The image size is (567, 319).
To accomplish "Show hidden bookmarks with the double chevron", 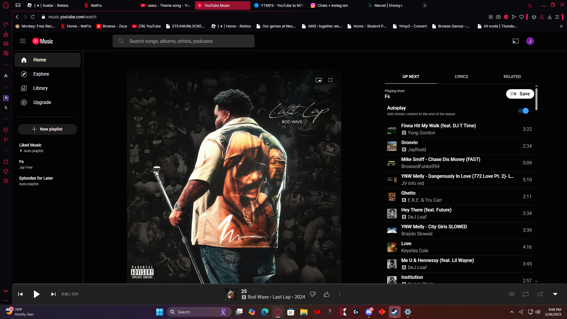I will [561, 26].
